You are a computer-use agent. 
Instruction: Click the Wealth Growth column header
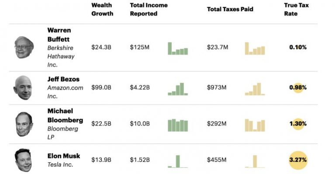[x=102, y=10]
